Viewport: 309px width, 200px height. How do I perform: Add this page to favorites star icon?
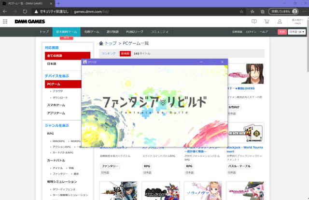pos(241,12)
